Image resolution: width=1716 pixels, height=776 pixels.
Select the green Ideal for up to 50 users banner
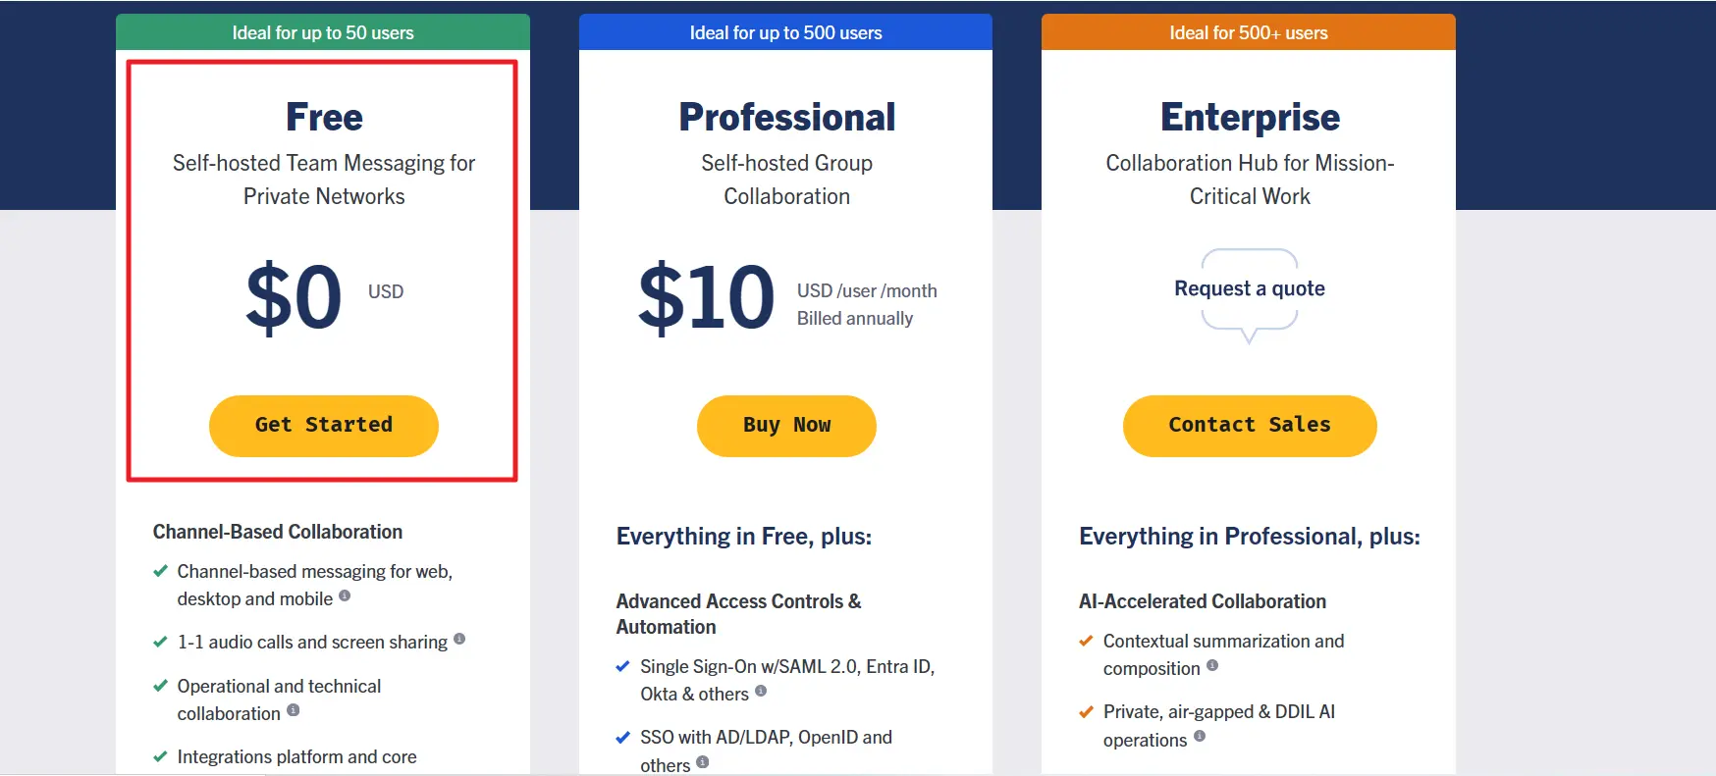tap(323, 31)
